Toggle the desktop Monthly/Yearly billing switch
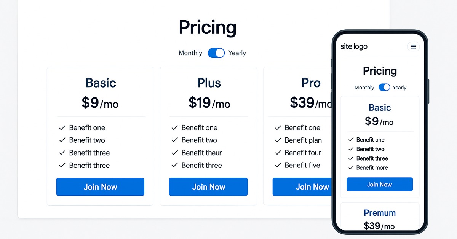 coord(216,53)
